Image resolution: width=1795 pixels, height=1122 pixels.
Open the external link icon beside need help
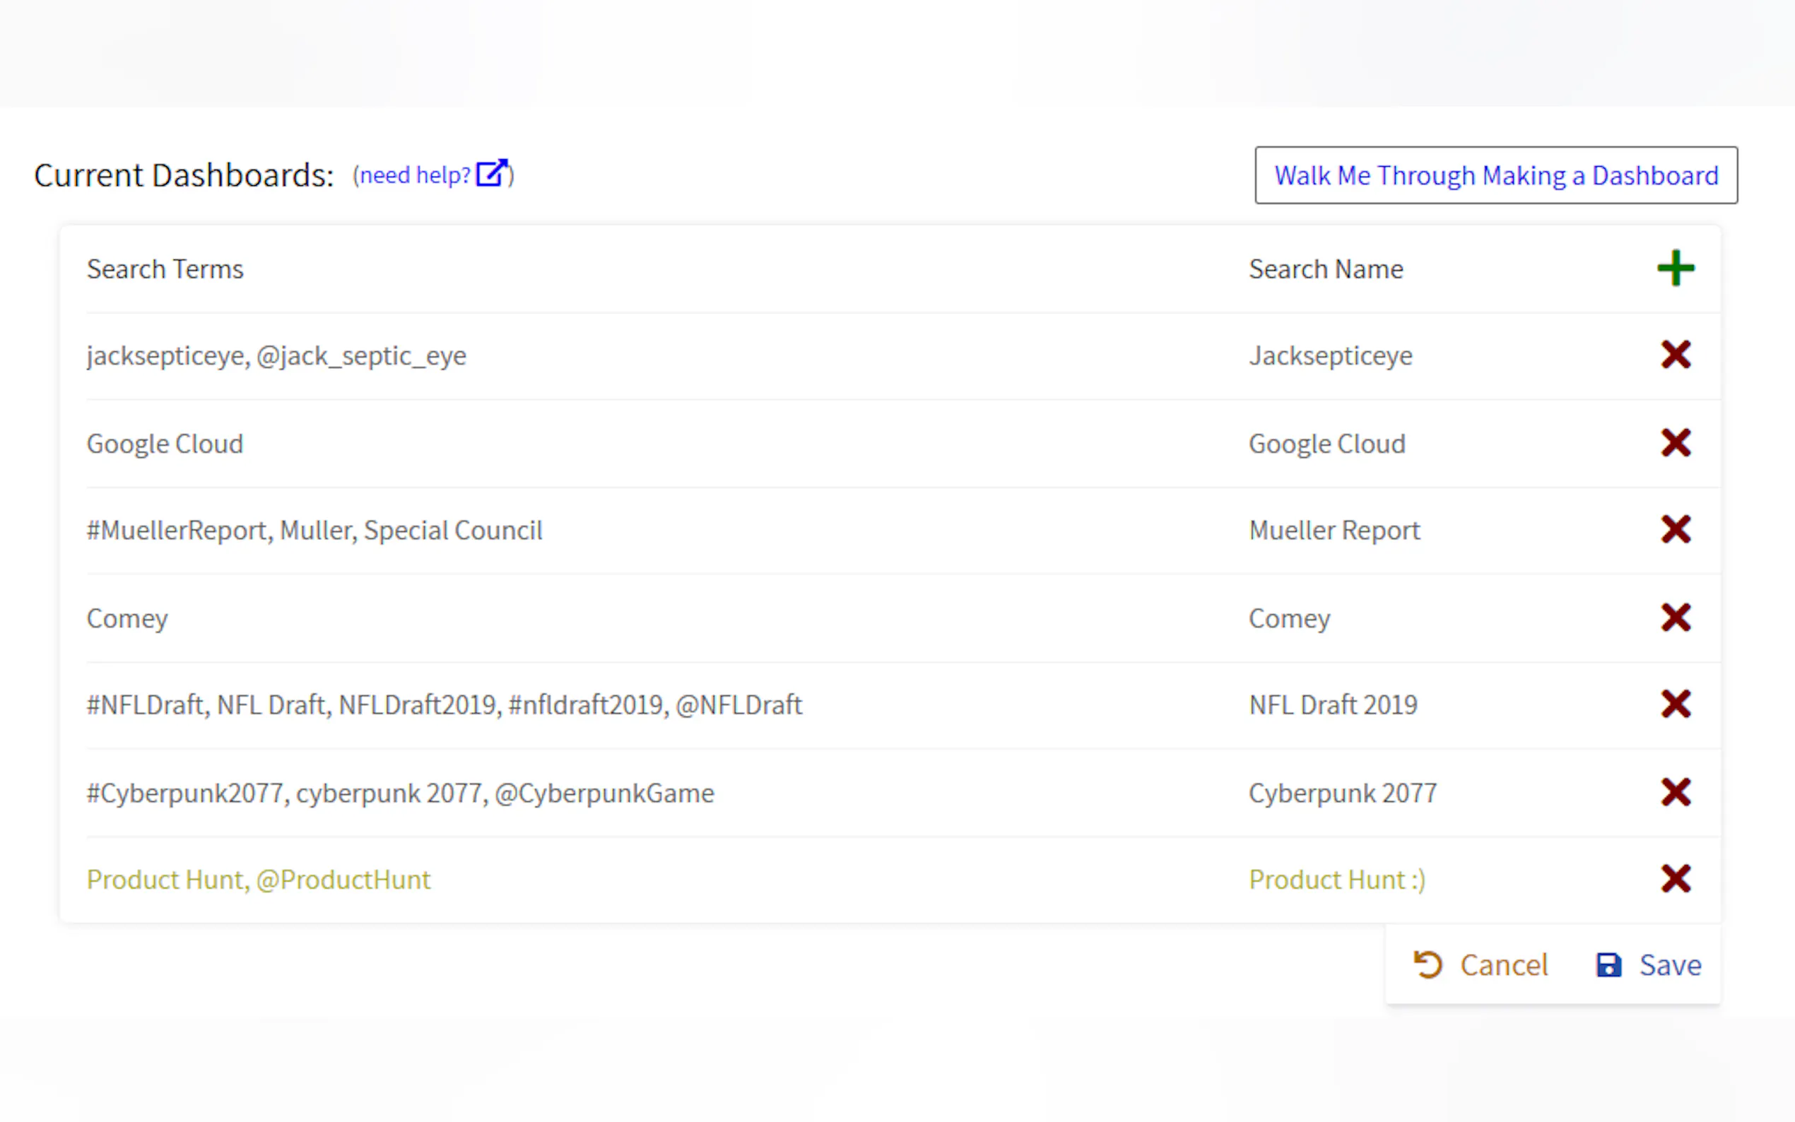(x=491, y=174)
